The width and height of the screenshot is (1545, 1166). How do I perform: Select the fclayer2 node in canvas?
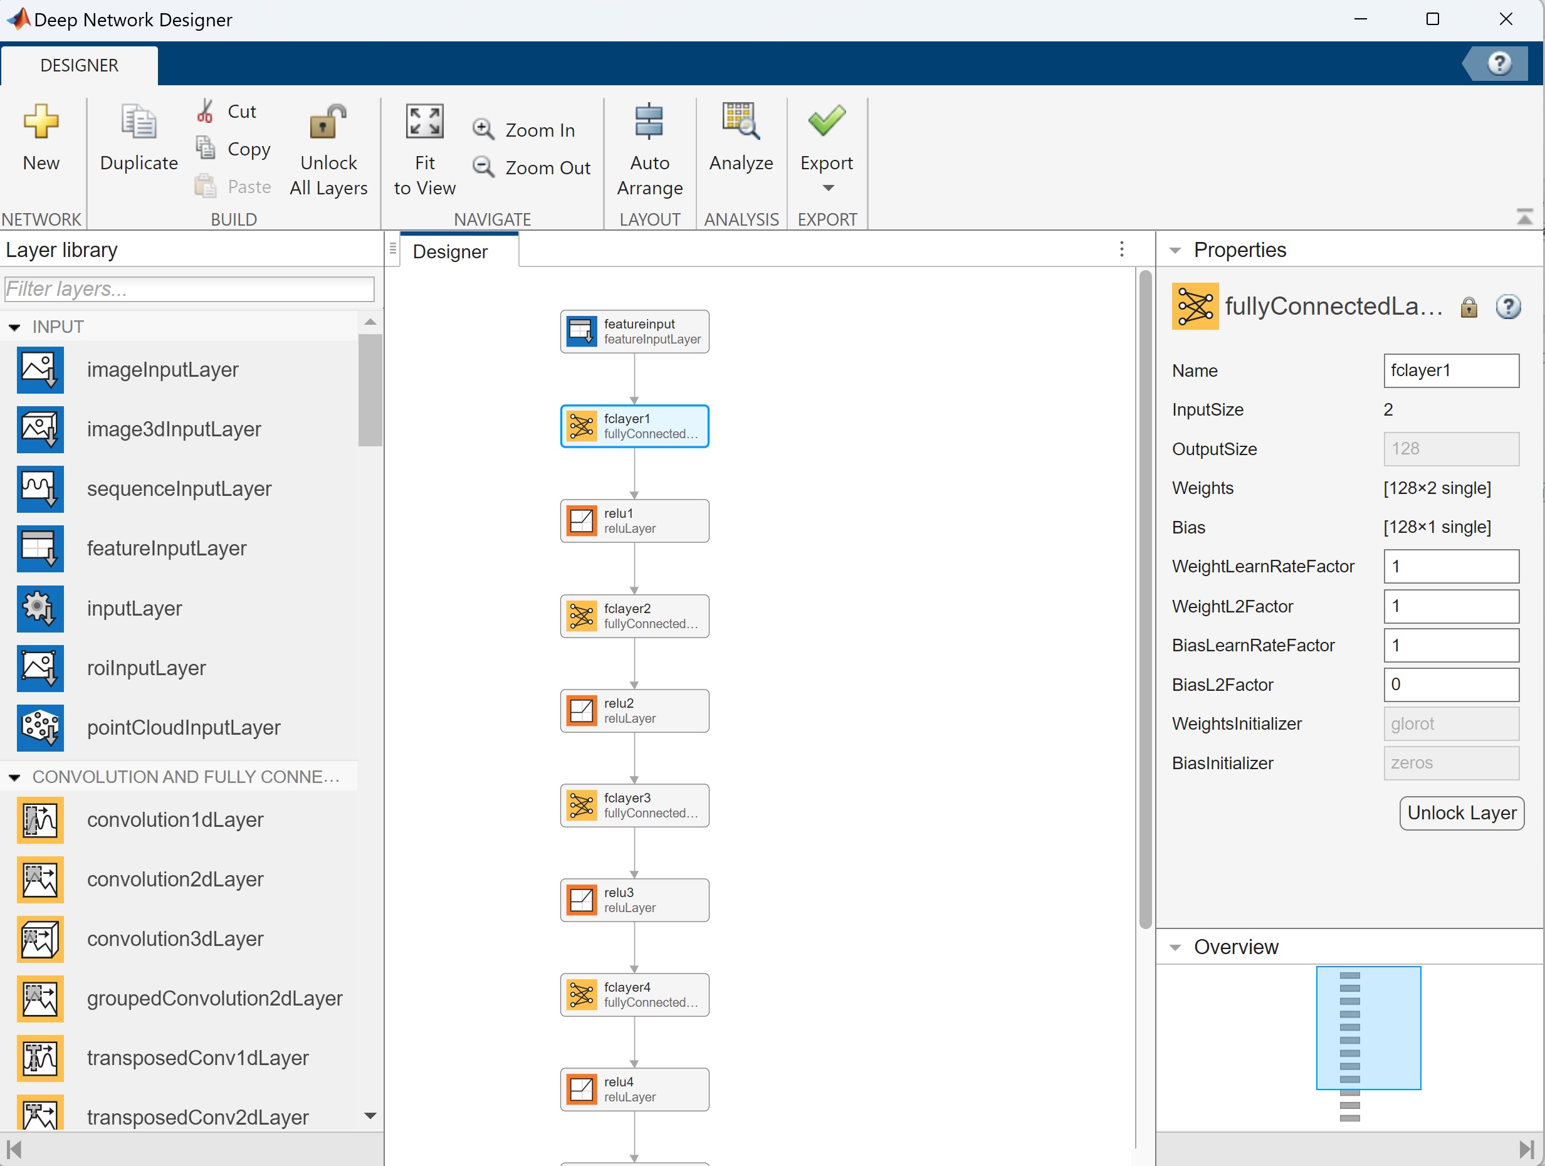pos(634,616)
